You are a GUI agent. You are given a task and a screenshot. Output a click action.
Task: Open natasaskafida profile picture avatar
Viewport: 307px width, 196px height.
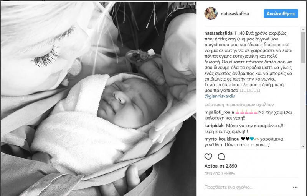point(211,13)
